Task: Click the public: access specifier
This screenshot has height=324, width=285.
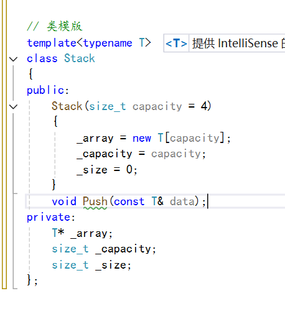Action: tap(48, 90)
